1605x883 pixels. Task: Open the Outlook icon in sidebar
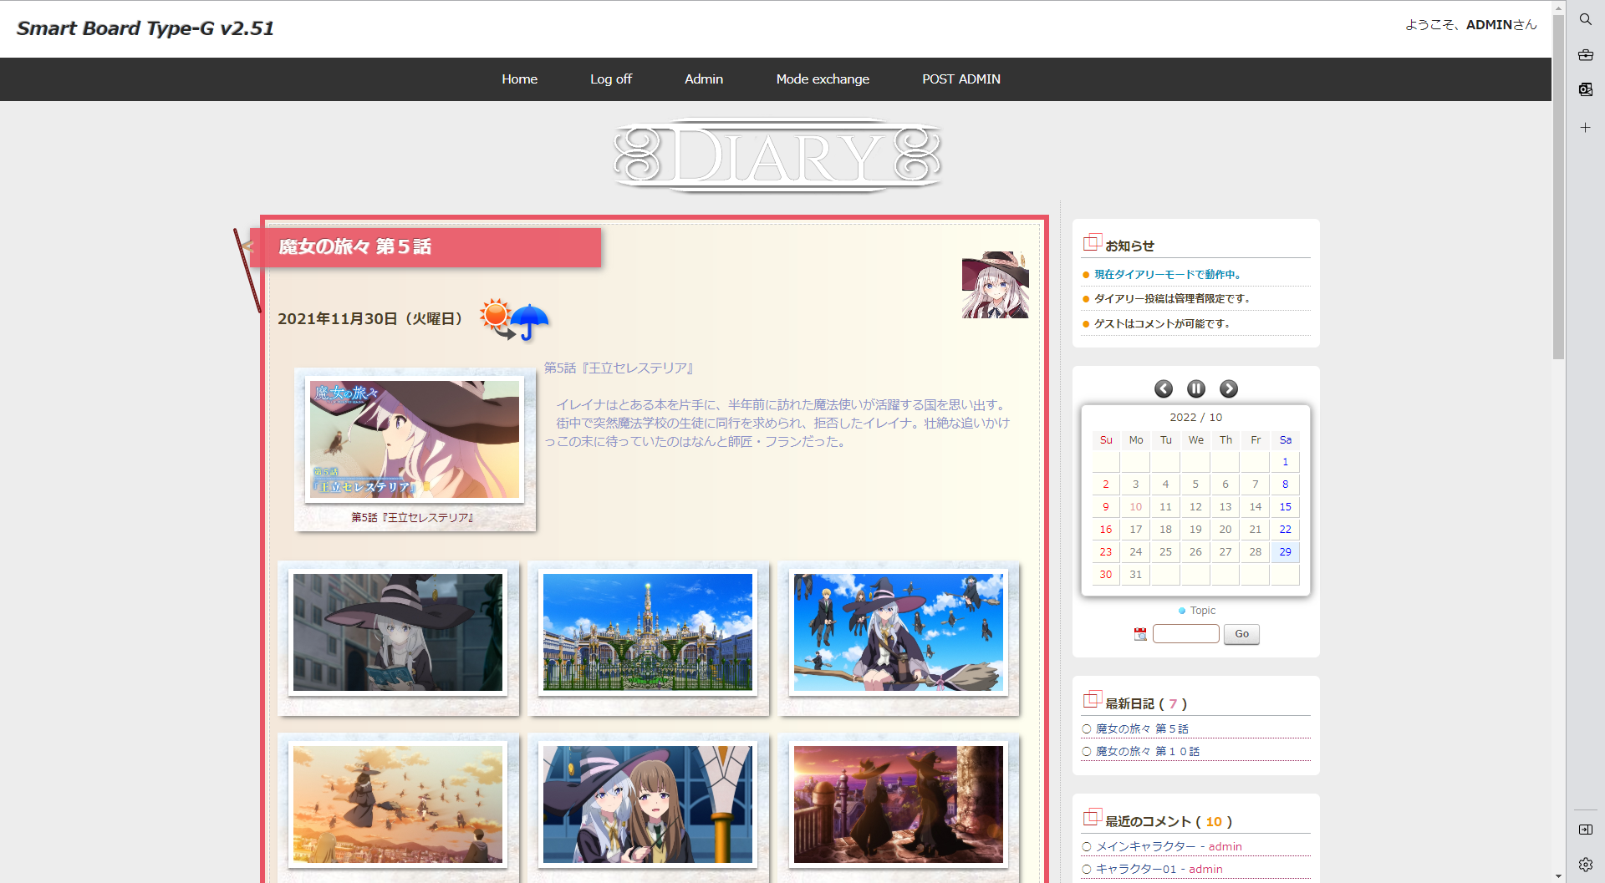(x=1585, y=89)
